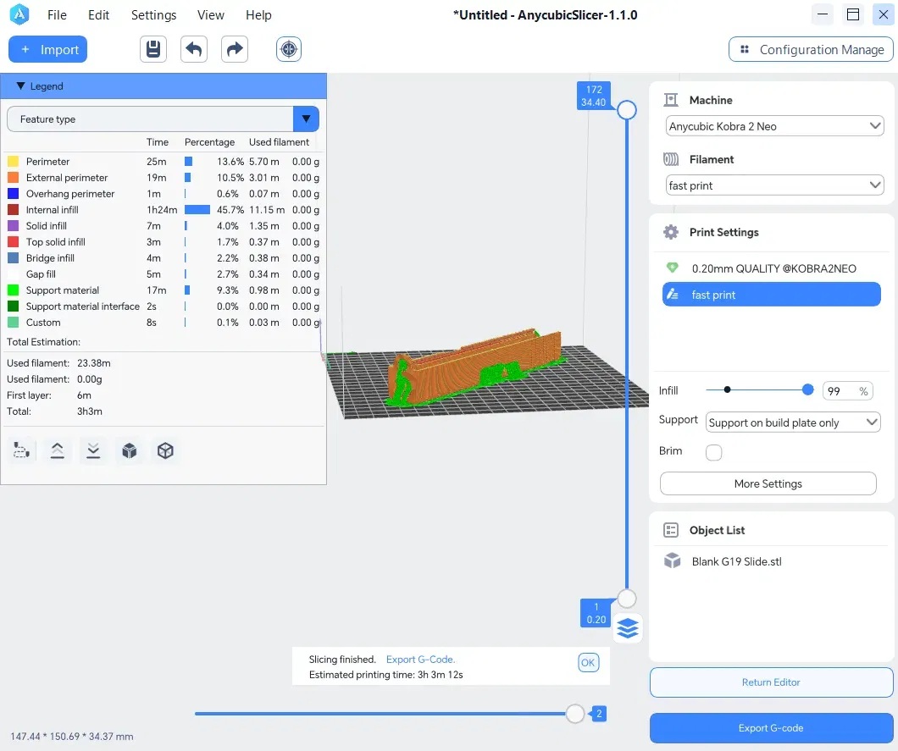898x751 pixels.
Task: Select the 0.20mm QUALITY @KOBRA2NEO preset
Action: point(773,268)
